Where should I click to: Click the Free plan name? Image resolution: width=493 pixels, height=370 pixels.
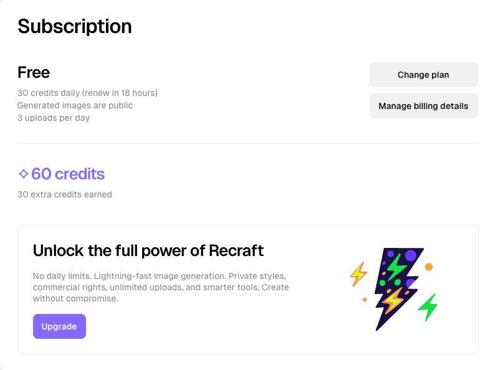point(34,72)
